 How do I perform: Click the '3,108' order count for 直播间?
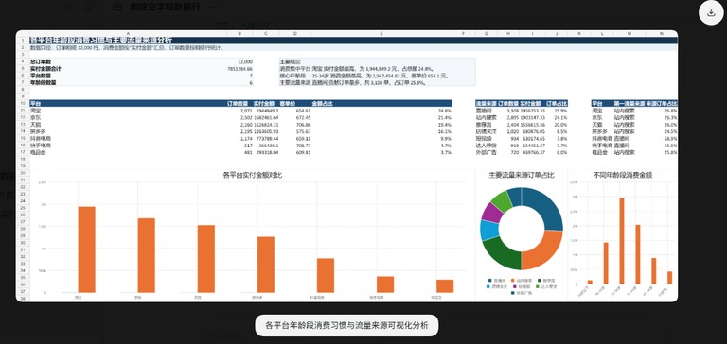click(513, 111)
